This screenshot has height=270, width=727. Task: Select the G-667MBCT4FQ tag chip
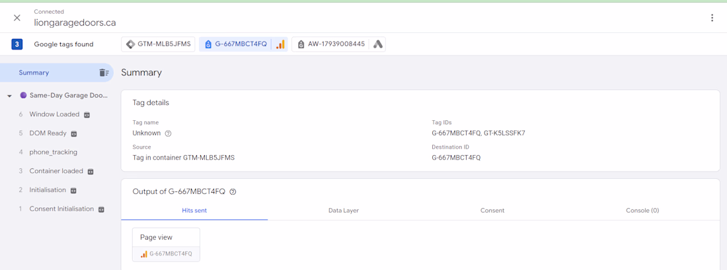click(243, 44)
